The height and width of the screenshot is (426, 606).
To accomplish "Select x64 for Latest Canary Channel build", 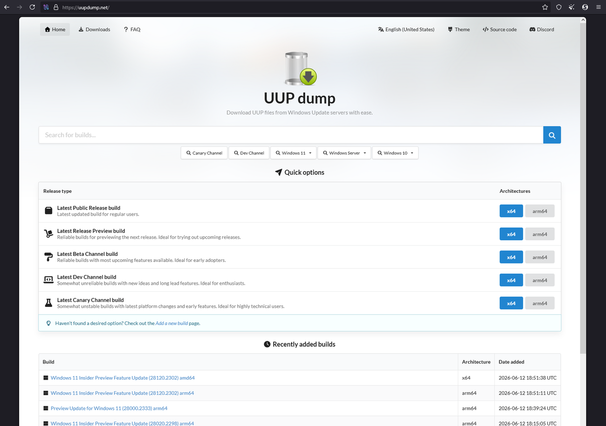I will coord(512,303).
